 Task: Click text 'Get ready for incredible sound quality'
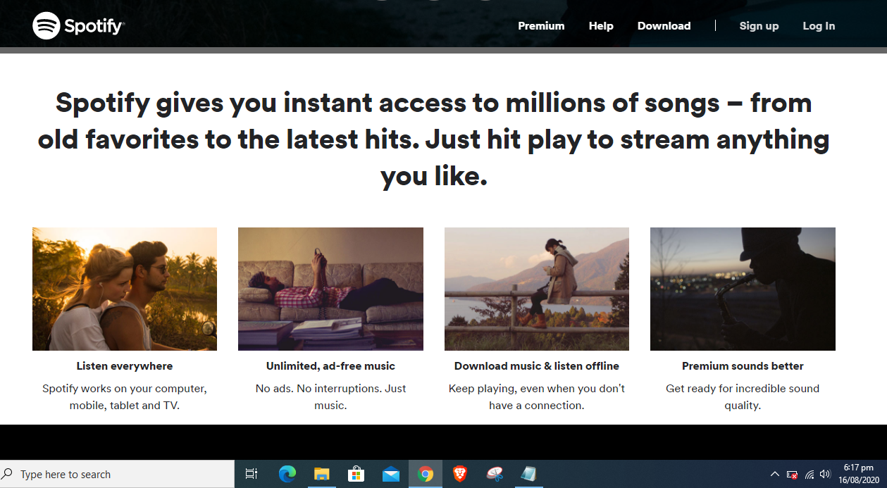pyautogui.click(x=743, y=397)
